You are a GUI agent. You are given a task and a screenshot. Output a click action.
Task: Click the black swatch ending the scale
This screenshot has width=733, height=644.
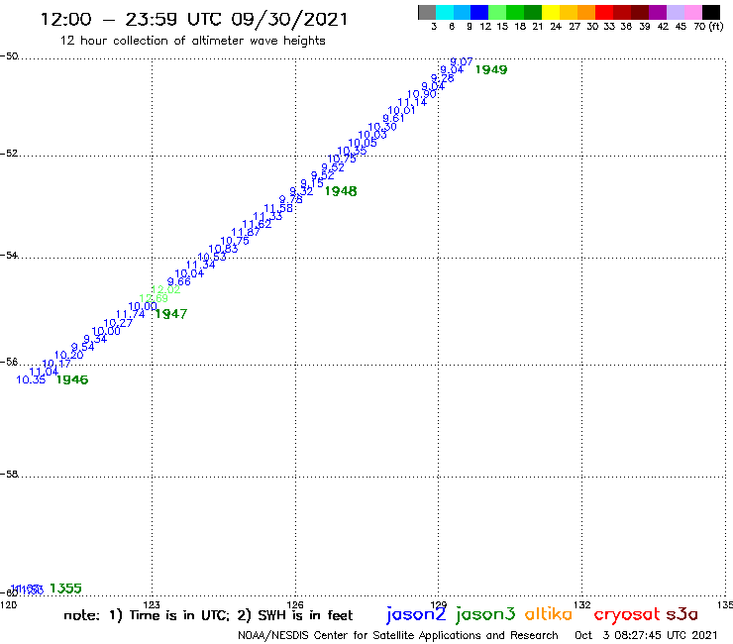tap(710, 12)
